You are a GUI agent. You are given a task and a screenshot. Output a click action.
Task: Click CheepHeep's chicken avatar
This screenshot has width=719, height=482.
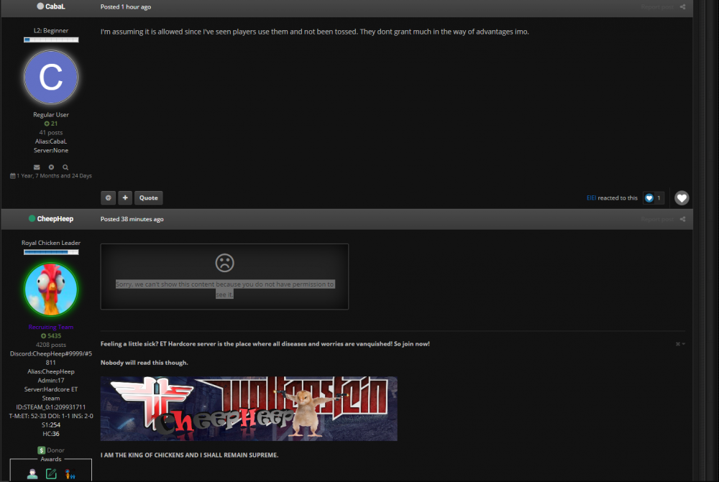coord(51,289)
